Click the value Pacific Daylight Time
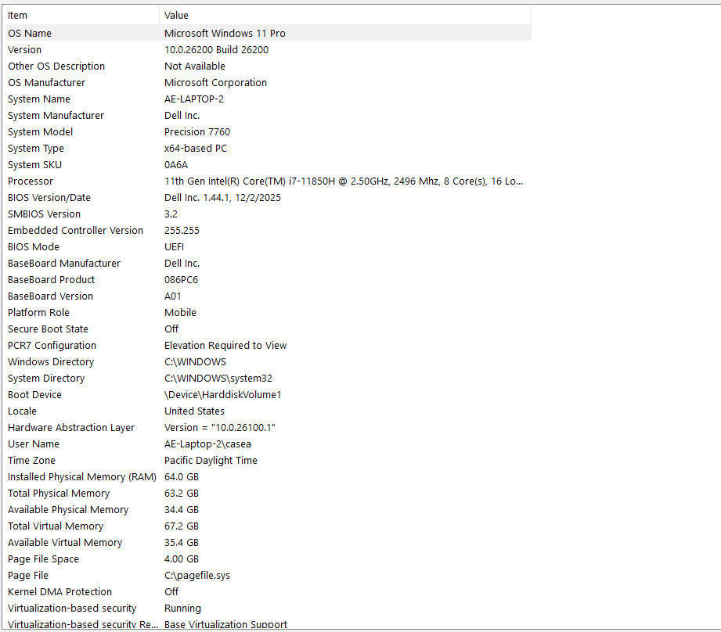Screen dimensions: 721x632 coord(211,461)
